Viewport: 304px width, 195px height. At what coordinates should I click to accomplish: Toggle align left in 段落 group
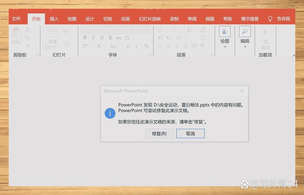tap(160, 46)
